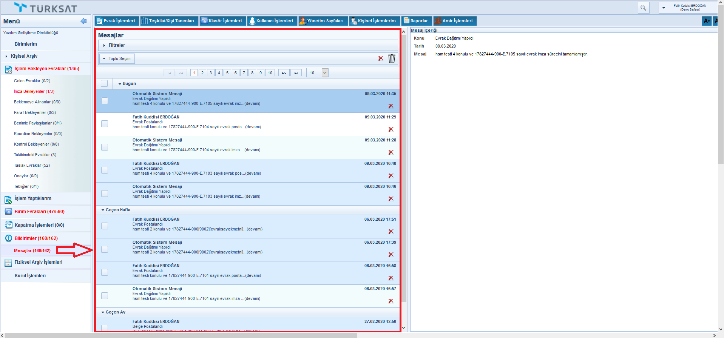724x338 pixels.
Task: Click the trash bin delete icon
Action: (392, 58)
